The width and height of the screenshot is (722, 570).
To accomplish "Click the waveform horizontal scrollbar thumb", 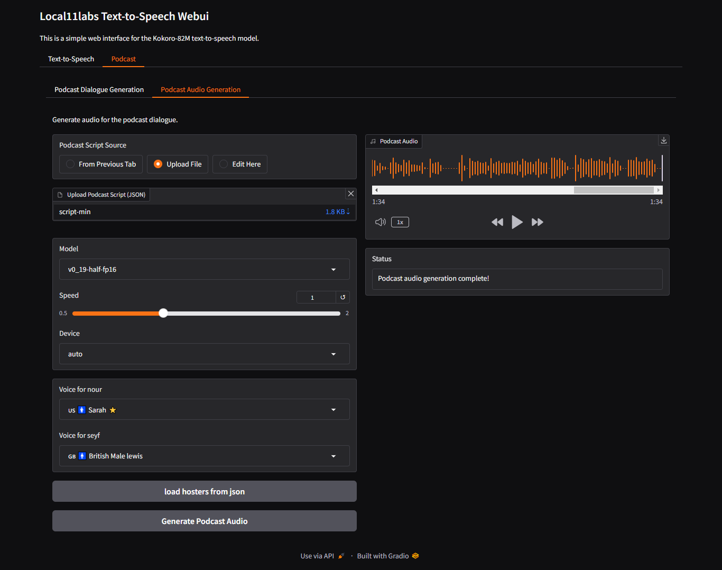I will point(614,190).
